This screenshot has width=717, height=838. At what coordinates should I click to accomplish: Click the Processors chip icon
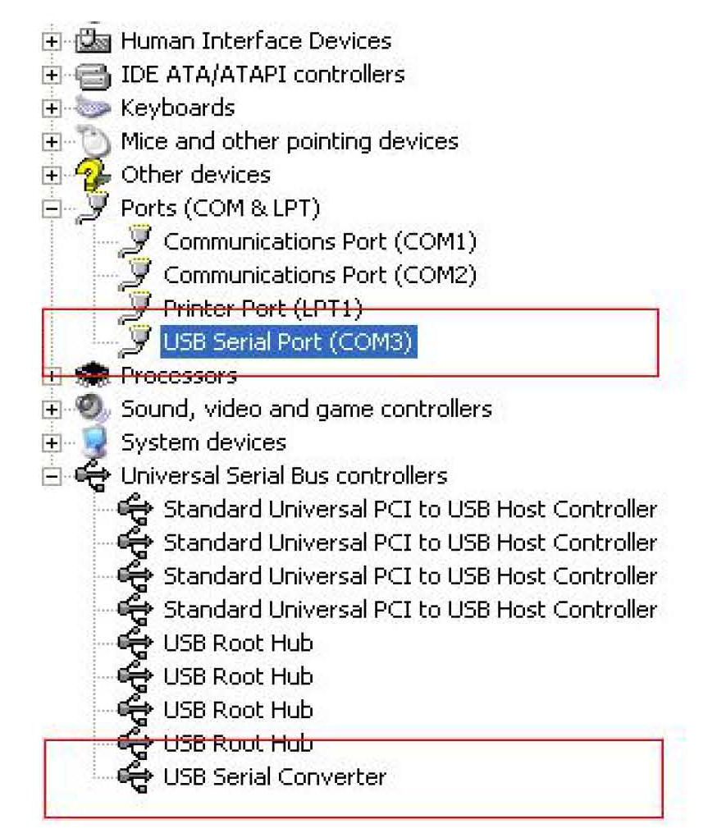pyautogui.click(x=93, y=375)
